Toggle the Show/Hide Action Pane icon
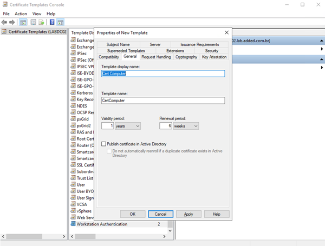The height and width of the screenshot is (246, 325). (x=60, y=22)
